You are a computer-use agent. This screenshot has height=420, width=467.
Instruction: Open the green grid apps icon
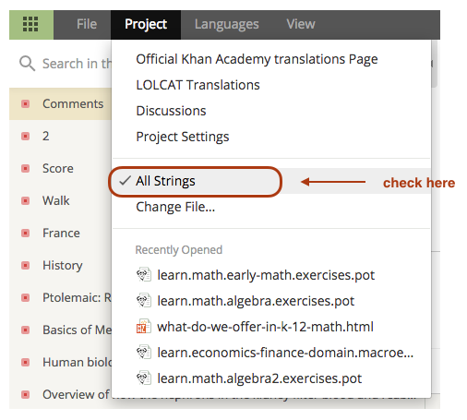coord(31,25)
